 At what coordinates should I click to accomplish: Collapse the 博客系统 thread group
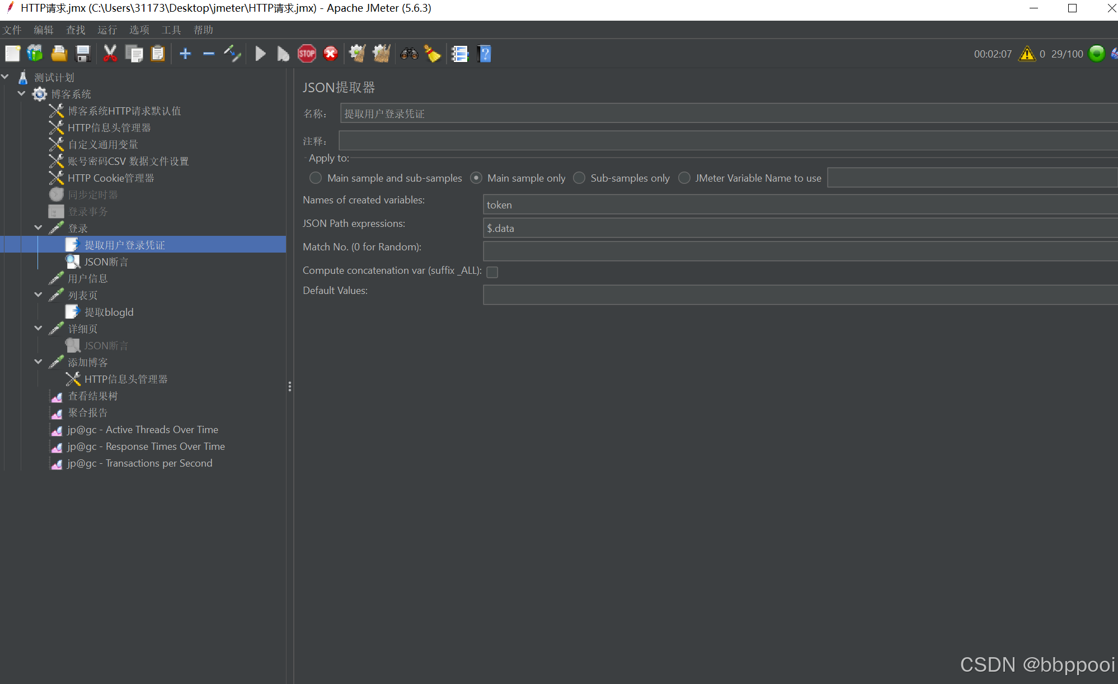point(21,93)
